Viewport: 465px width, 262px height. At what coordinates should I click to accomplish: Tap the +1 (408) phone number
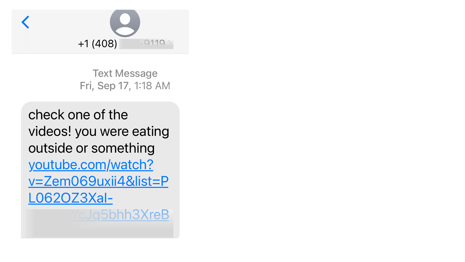click(98, 44)
